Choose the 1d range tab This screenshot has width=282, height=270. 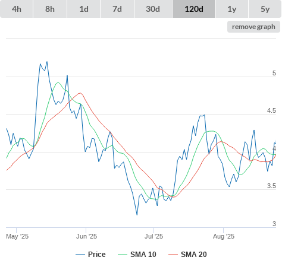click(x=84, y=9)
